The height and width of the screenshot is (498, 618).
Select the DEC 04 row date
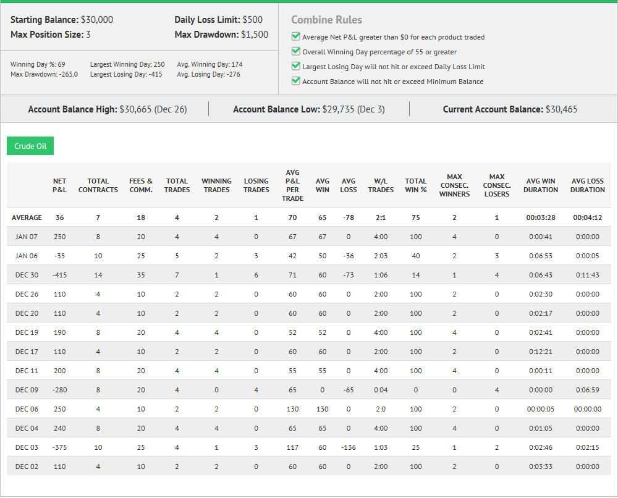pyautogui.click(x=27, y=428)
